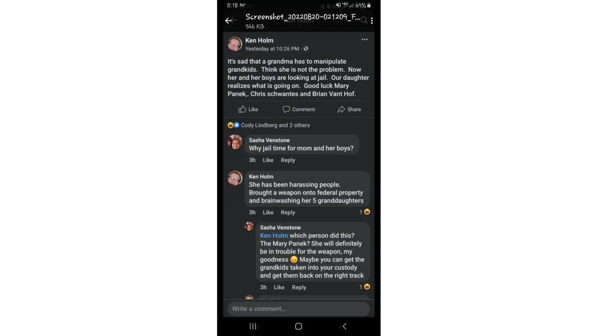The image size is (598, 336).
Task: View the reaction on Ken Holm's comment
Action: [x=365, y=212]
